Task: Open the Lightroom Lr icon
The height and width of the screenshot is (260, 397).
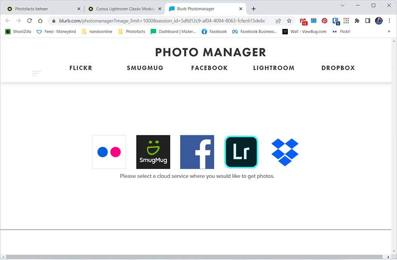Action: pos(241,152)
